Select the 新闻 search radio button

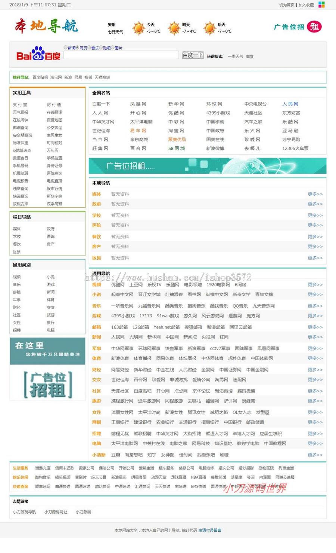tap(66, 48)
